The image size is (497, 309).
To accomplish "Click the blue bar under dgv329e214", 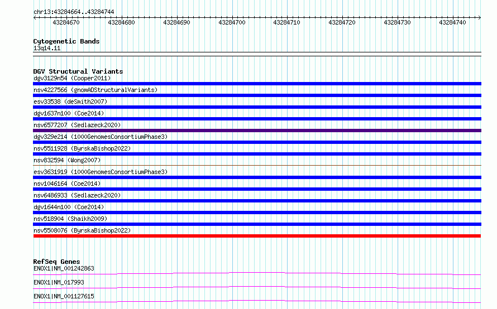I will pos(257,142).
